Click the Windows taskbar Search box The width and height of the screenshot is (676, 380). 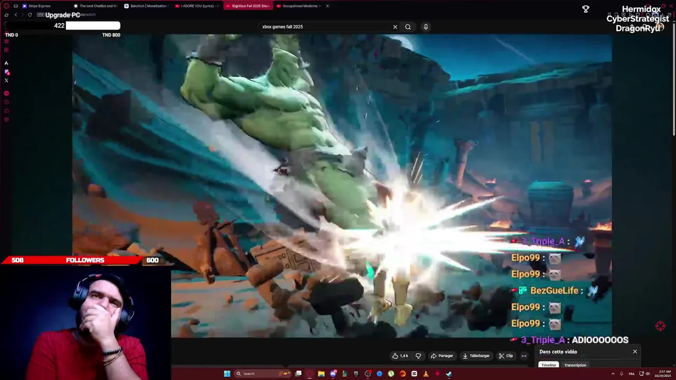tap(263, 374)
